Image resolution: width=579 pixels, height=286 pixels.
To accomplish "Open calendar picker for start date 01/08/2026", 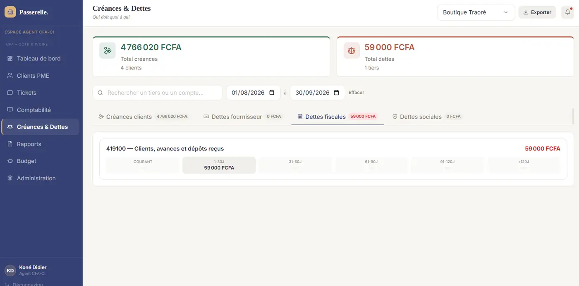I will [x=272, y=93].
